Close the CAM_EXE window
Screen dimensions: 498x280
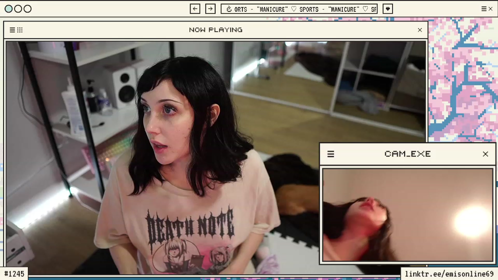click(486, 154)
